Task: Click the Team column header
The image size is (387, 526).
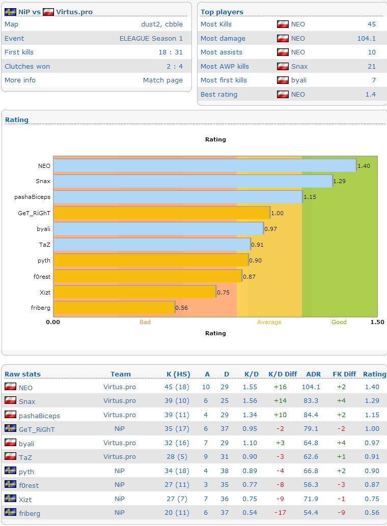Action: tap(121, 374)
